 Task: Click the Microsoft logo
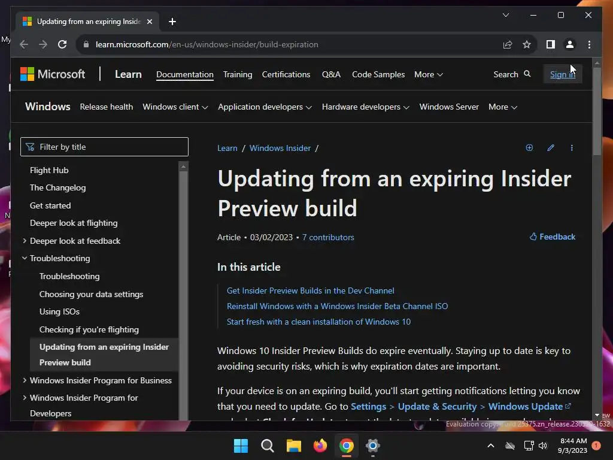pyautogui.click(x=53, y=74)
